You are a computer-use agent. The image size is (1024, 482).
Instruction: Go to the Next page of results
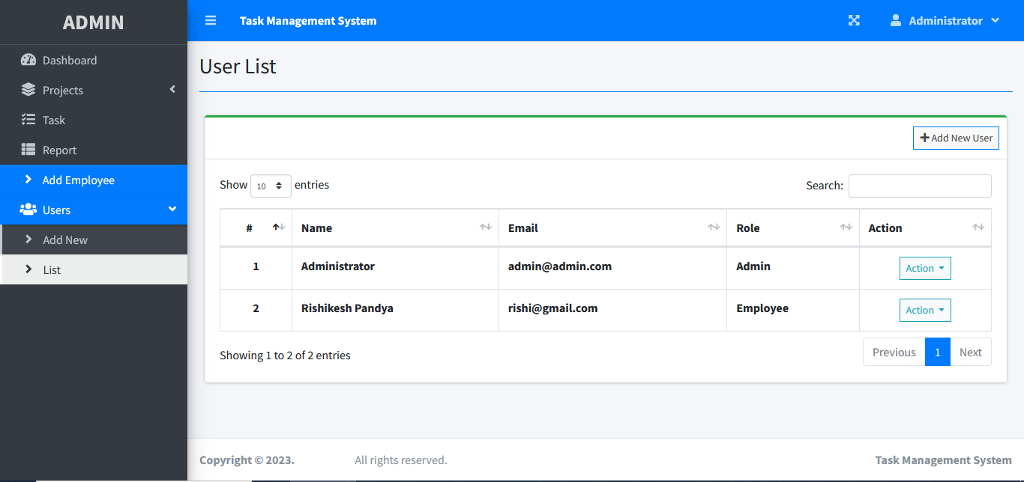coord(970,352)
